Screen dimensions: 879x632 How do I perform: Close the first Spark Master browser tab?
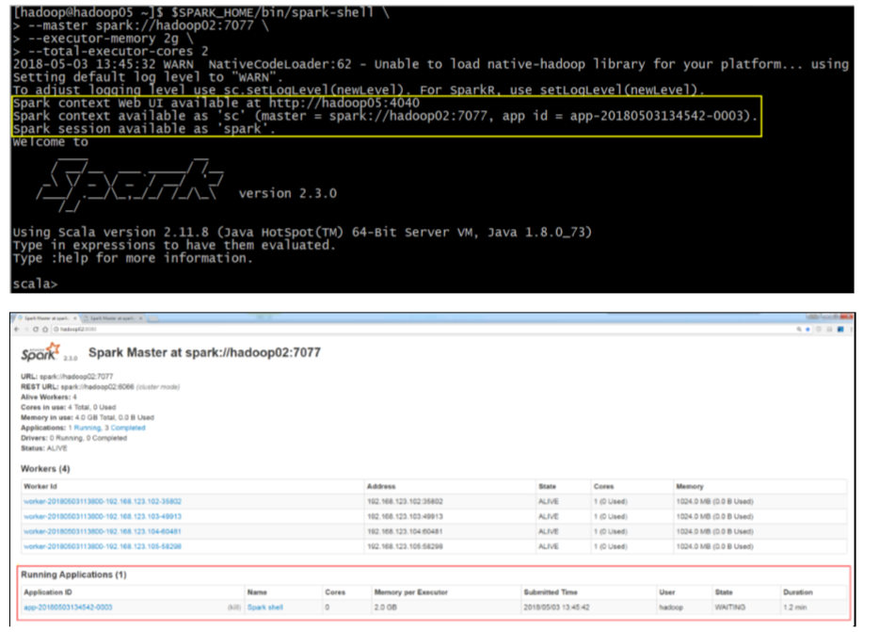75,318
